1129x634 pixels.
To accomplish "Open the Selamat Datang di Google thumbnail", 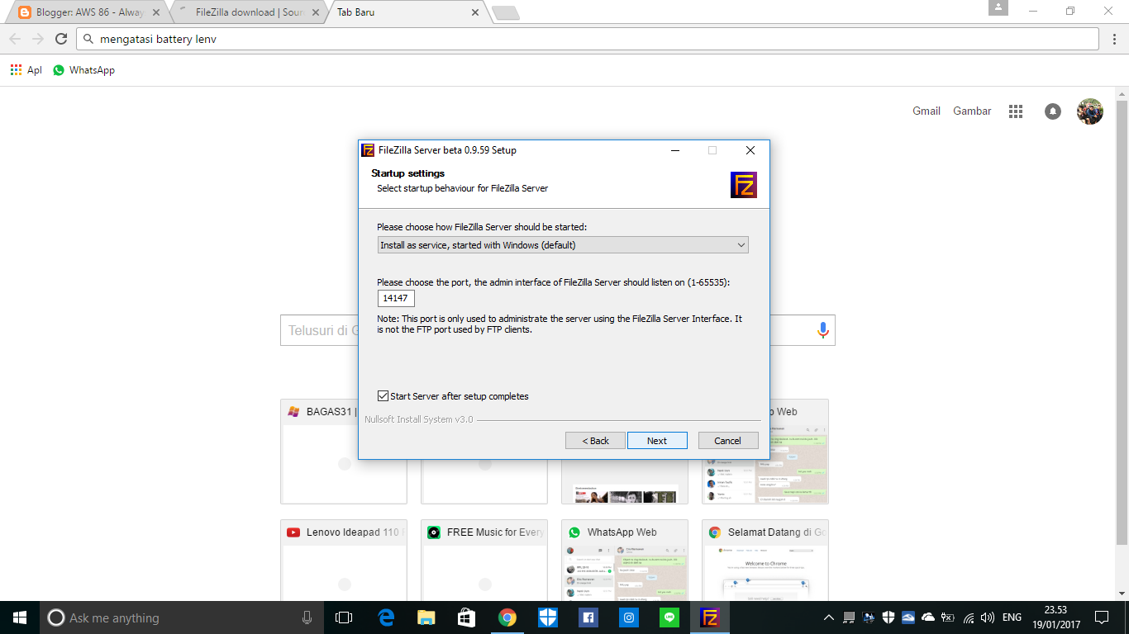I will click(x=765, y=560).
